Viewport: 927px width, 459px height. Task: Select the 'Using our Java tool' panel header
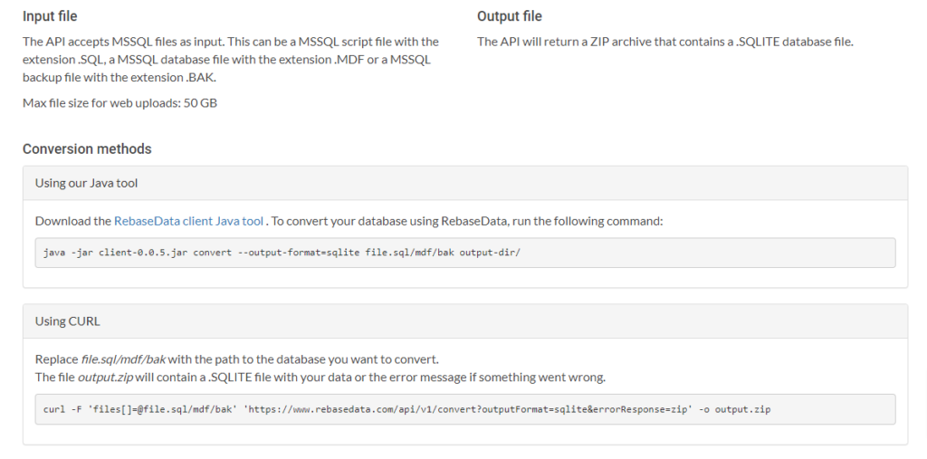(465, 184)
